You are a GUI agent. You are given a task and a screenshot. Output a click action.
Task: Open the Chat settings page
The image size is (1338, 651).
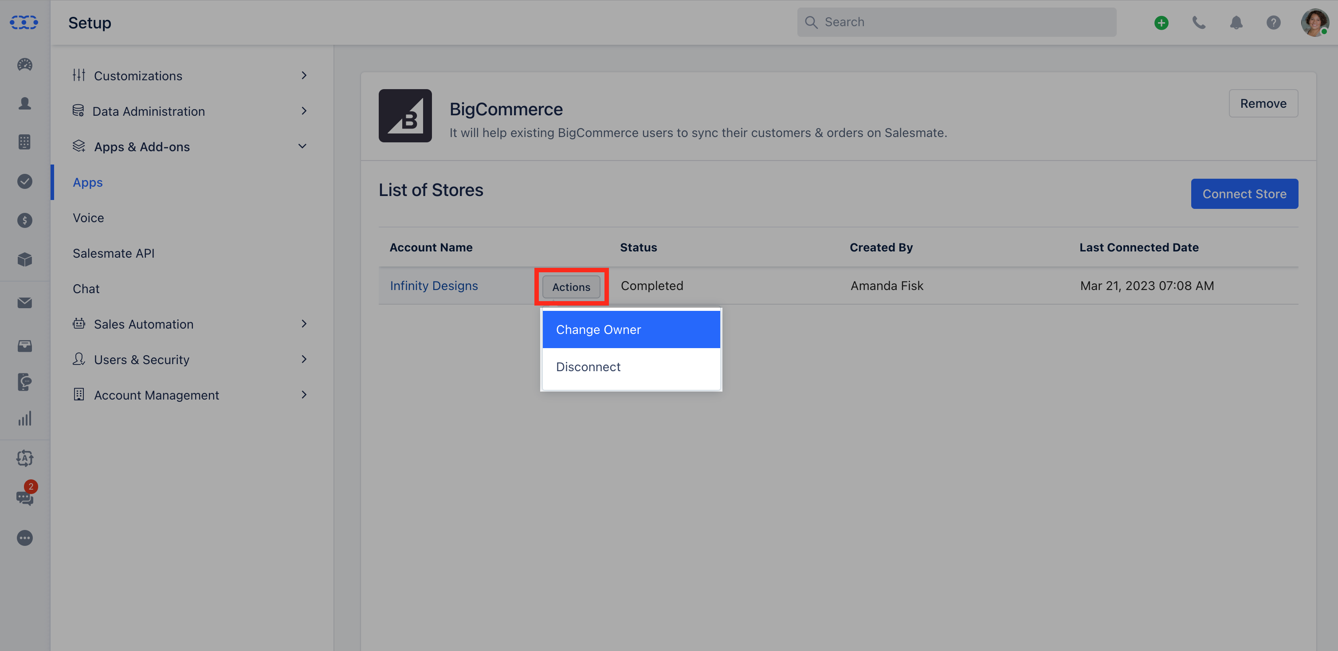pos(86,288)
